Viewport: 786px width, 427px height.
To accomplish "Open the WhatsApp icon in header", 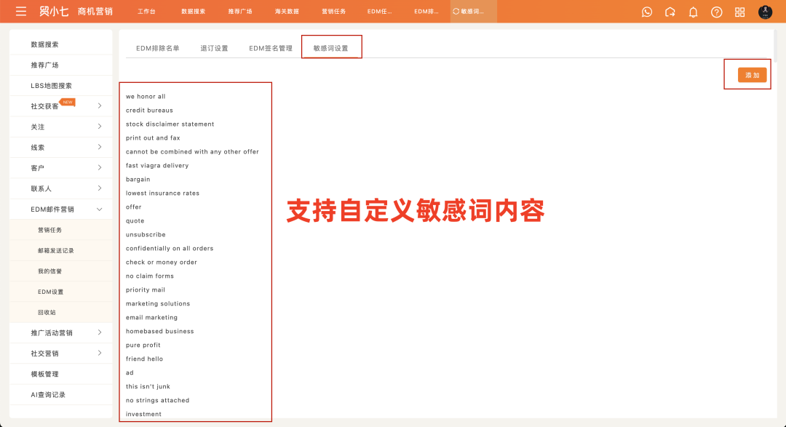I will (647, 12).
